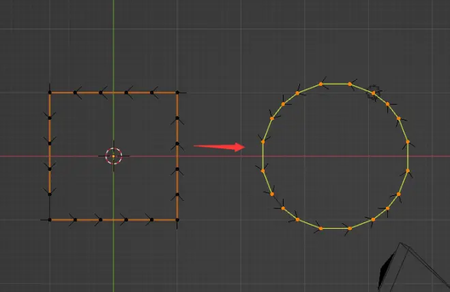Click the red arrow between the shapes
The width and height of the screenshot is (450, 292).
219,146
